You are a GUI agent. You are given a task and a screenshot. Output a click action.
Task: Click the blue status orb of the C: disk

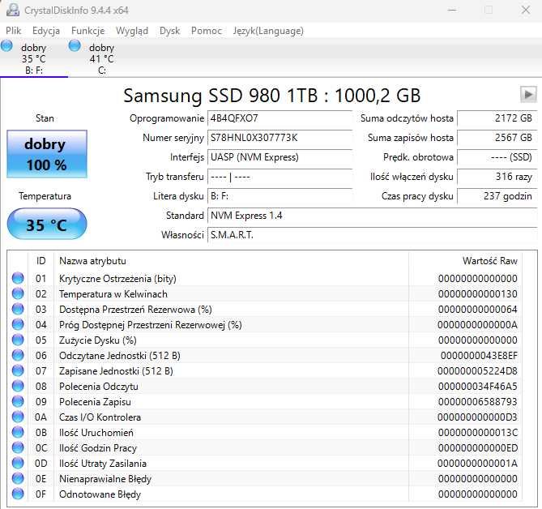(x=75, y=45)
